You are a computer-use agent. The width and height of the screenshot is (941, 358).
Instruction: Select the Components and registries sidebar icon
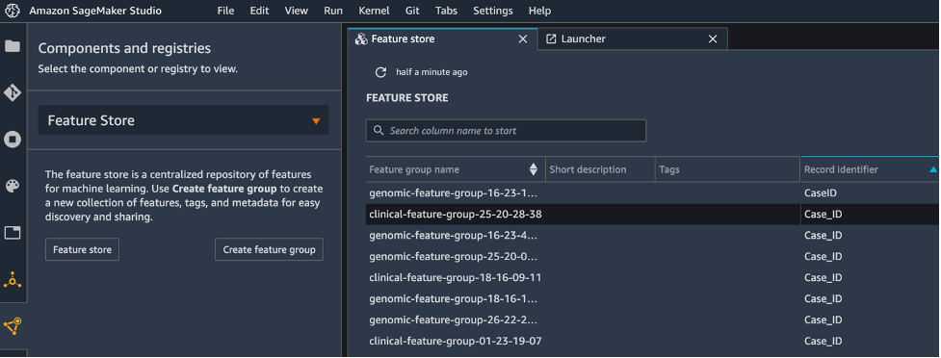pos(13,325)
